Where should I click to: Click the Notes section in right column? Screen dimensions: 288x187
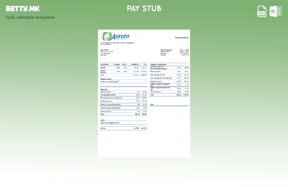pyautogui.click(x=152, y=104)
